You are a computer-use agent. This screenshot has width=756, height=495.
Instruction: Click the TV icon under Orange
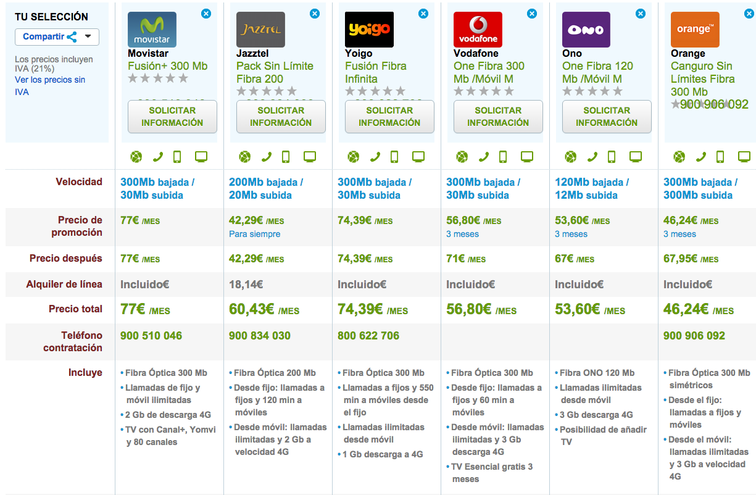pos(744,157)
